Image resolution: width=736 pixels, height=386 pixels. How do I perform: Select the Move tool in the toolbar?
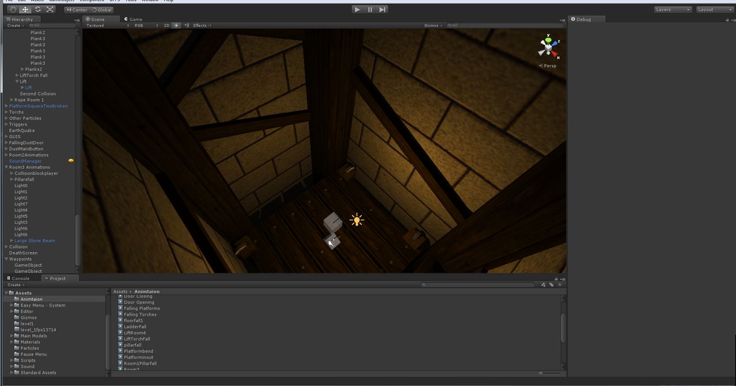click(25, 9)
